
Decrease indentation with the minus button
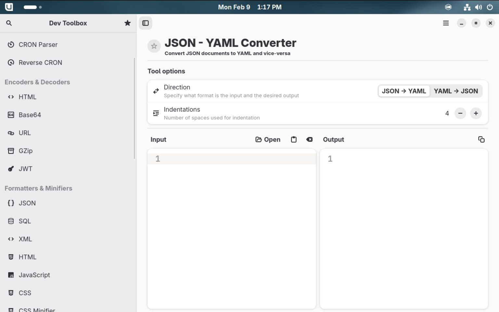(460, 113)
